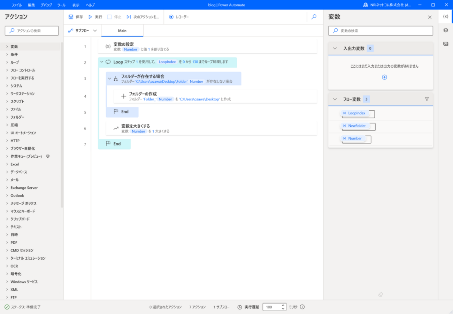Run the flow with 実行 play icon
Screen dimensions: 453x314
90,17
